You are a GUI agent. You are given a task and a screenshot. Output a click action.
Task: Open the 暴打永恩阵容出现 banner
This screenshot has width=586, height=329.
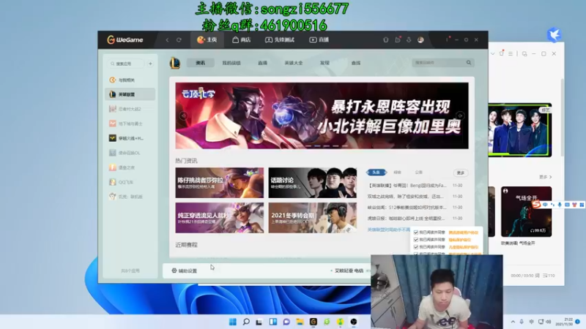322,116
